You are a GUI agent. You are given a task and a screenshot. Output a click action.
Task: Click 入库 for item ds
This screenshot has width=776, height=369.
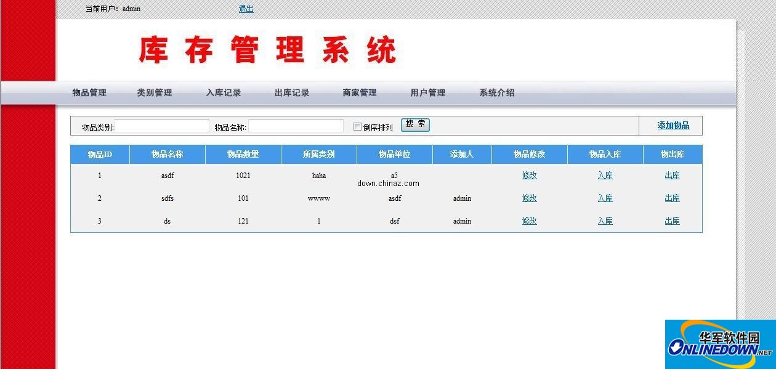(604, 221)
